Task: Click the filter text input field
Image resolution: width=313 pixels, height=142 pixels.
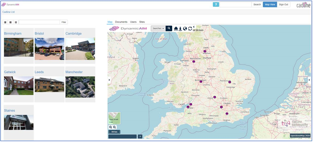Action: tap(39, 22)
